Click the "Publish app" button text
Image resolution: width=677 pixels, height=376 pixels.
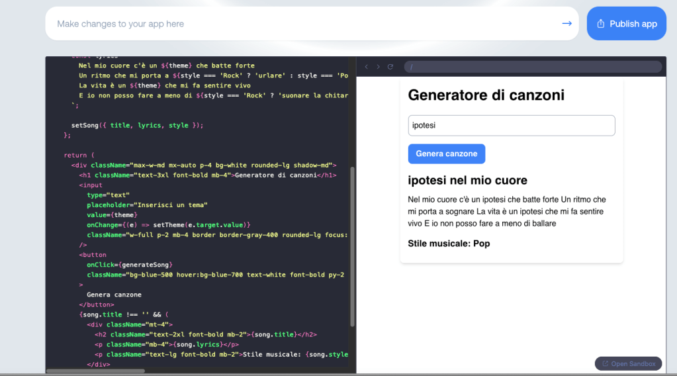coord(633,24)
